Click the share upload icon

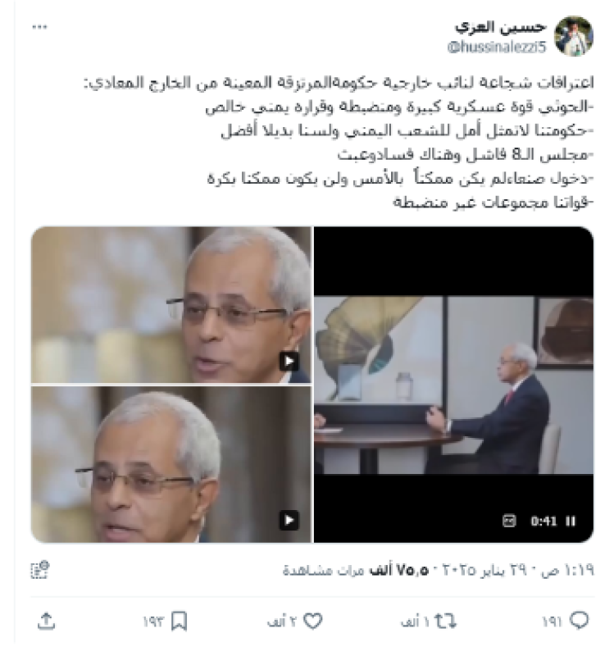click(x=46, y=621)
